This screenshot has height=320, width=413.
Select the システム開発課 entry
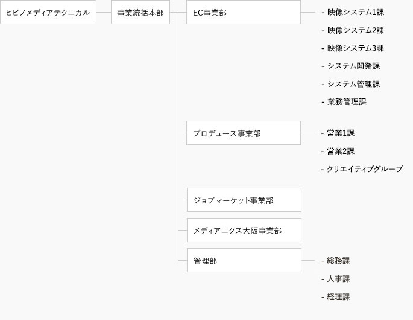click(x=353, y=66)
